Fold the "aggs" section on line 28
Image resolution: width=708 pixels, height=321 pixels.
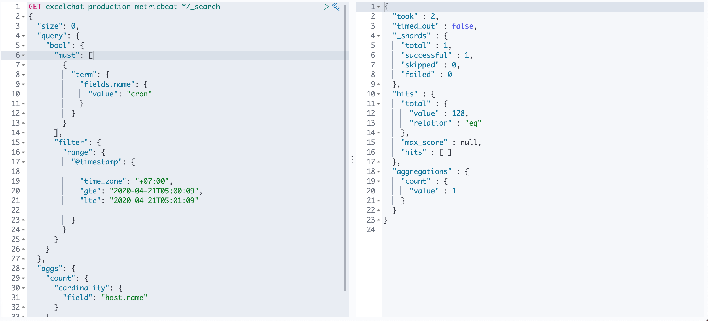23,269
